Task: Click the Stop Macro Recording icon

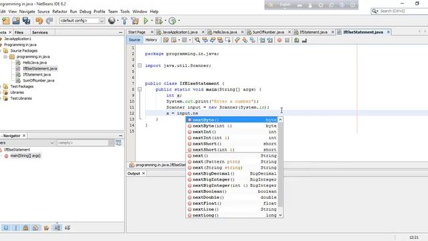Action: (287, 40)
